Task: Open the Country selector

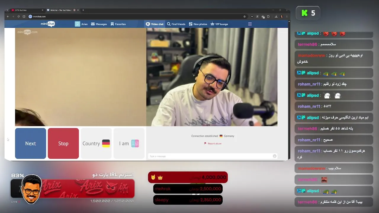Action: [96, 143]
